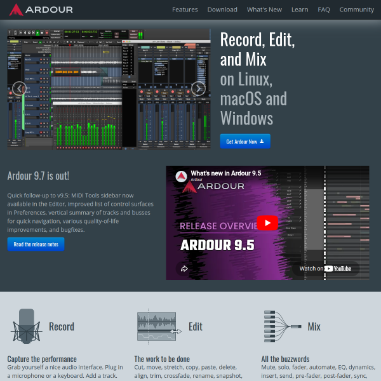Click the Record section heading

click(x=62, y=326)
